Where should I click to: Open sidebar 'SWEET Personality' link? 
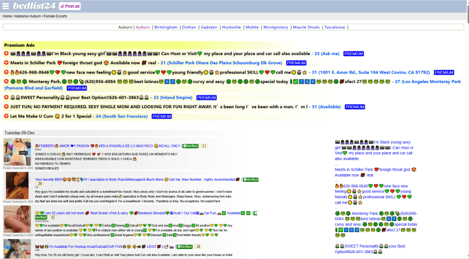point(370,249)
